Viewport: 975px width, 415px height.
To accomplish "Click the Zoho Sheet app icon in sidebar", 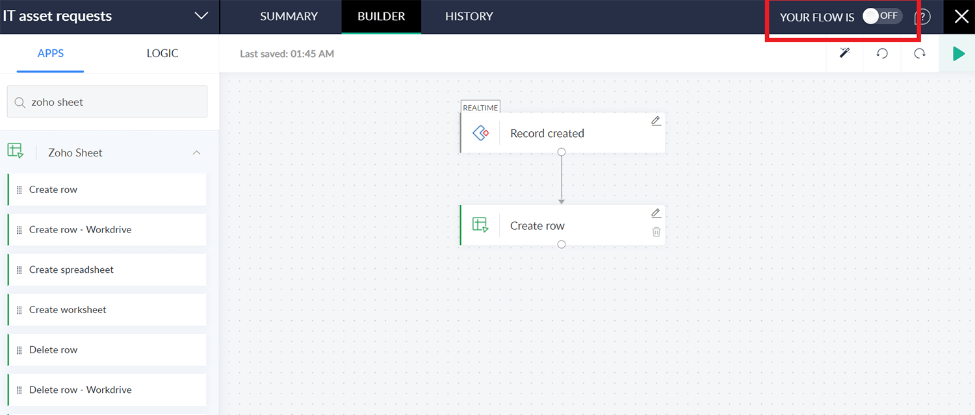I will (x=16, y=151).
